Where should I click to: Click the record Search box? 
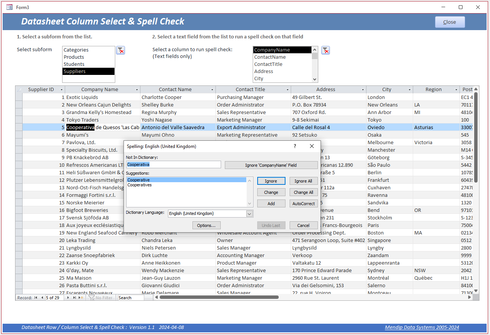(131, 298)
